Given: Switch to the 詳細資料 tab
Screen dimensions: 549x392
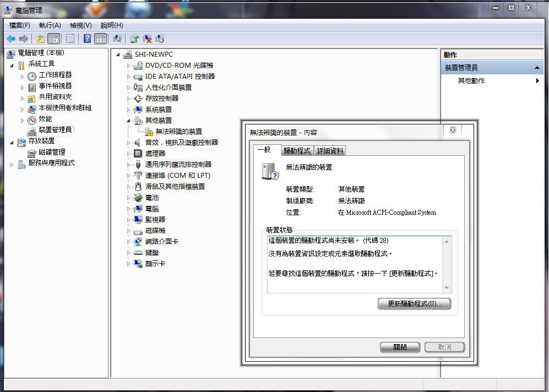Looking at the screenshot, I should [330, 151].
